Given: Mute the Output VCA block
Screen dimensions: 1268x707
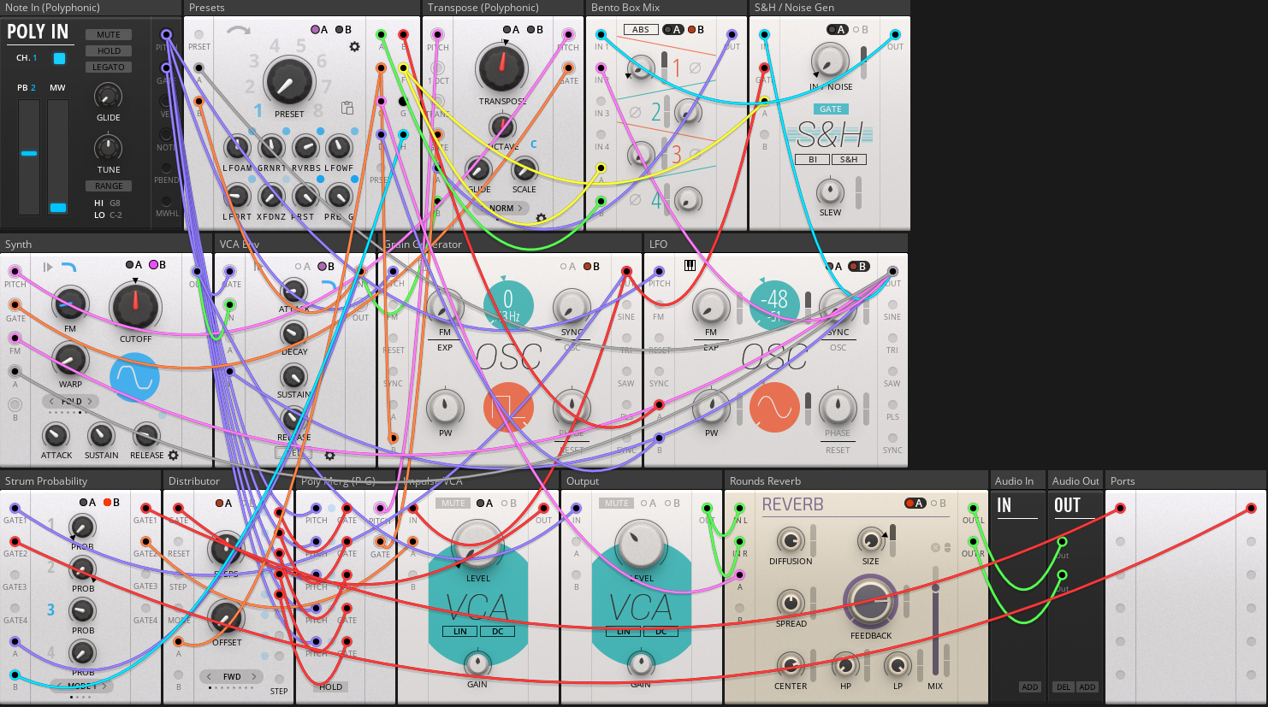Looking at the screenshot, I should (x=617, y=504).
